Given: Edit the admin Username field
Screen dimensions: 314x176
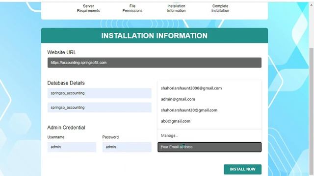Looking at the screenshot, I should [x=72, y=147].
